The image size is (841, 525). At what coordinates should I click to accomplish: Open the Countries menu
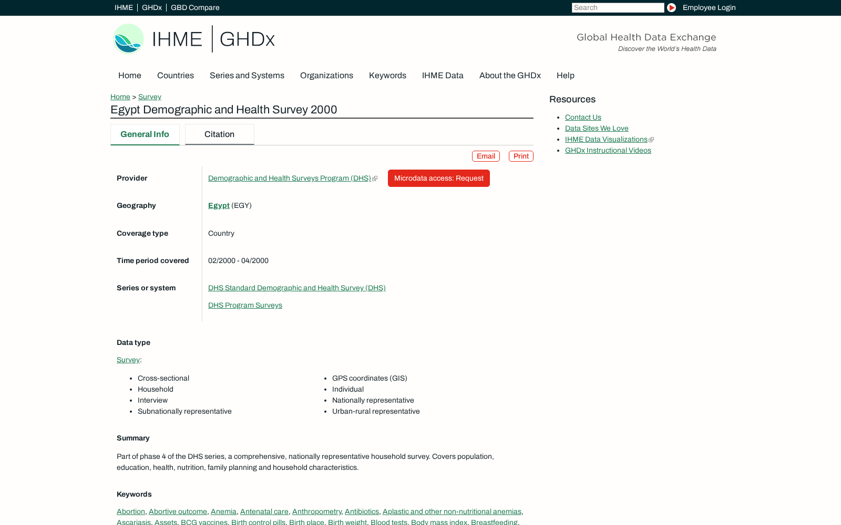coord(176,75)
